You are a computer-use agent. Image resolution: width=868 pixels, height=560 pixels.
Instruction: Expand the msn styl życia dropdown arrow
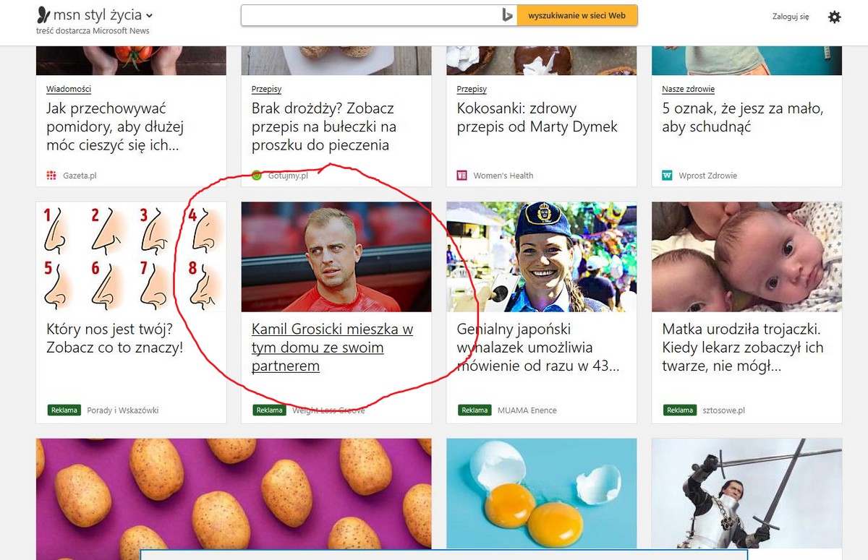click(x=149, y=16)
